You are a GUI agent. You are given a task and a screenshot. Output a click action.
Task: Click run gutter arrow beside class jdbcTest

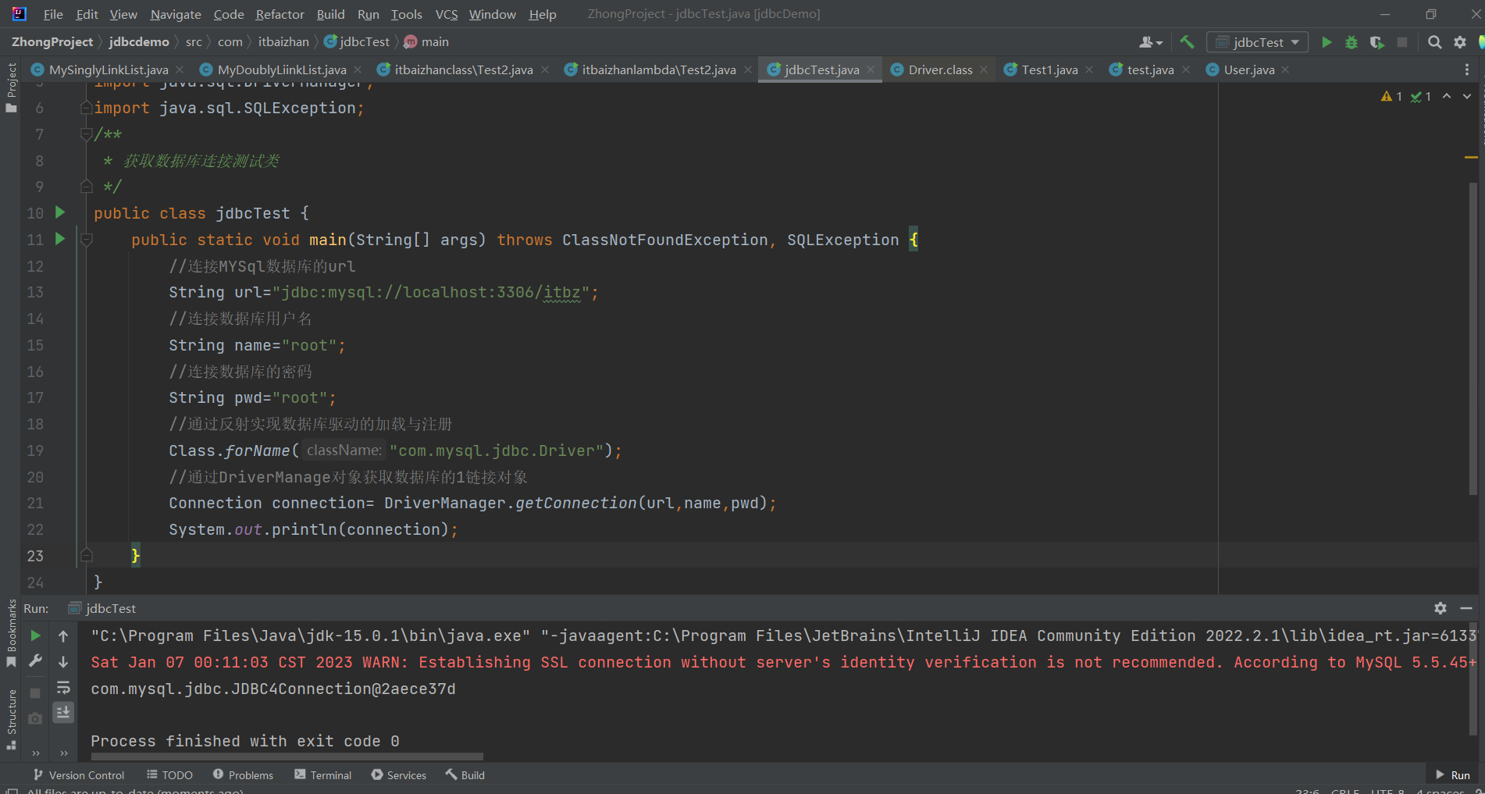click(60, 212)
